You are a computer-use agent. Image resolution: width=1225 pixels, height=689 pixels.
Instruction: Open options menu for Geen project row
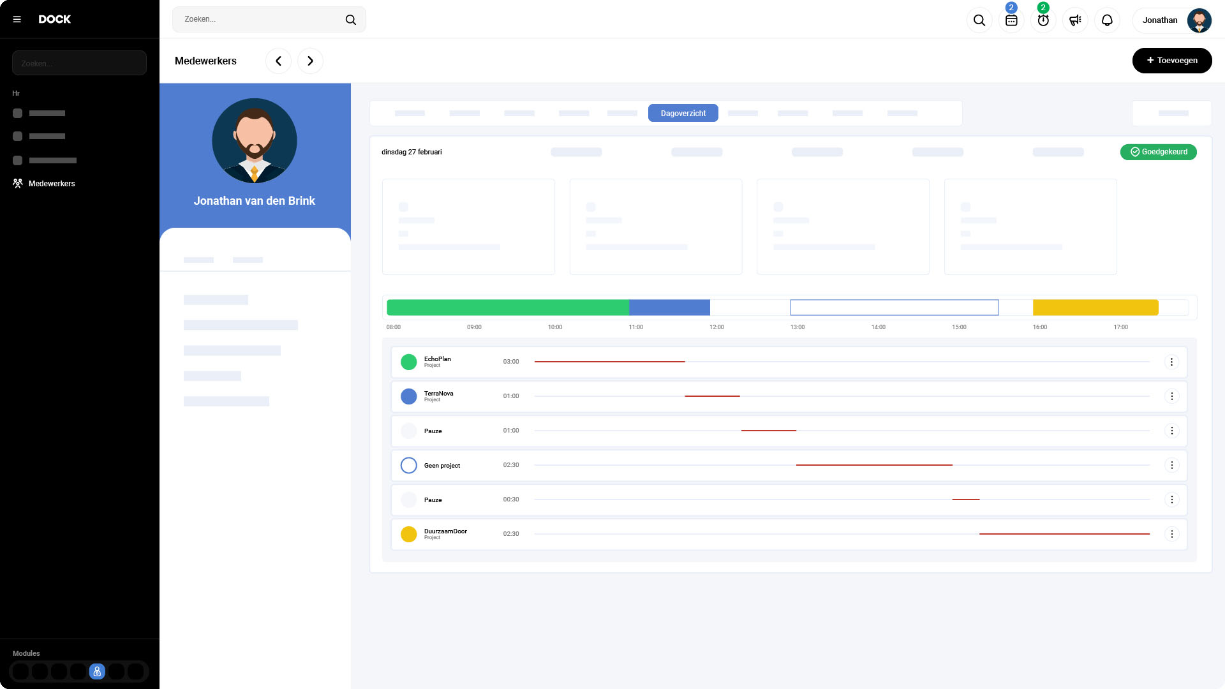coord(1171,465)
